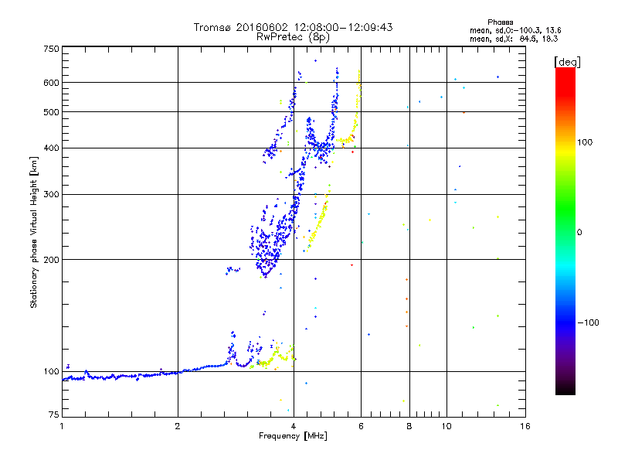618x464 pixels.
Task: Click the colorbar label '-100'
Action: click(x=588, y=322)
